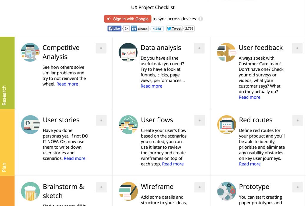Image resolution: width=306 pixels, height=206 pixels.
Task: Click the Google logo in the sign-in button
Action: (109, 19)
